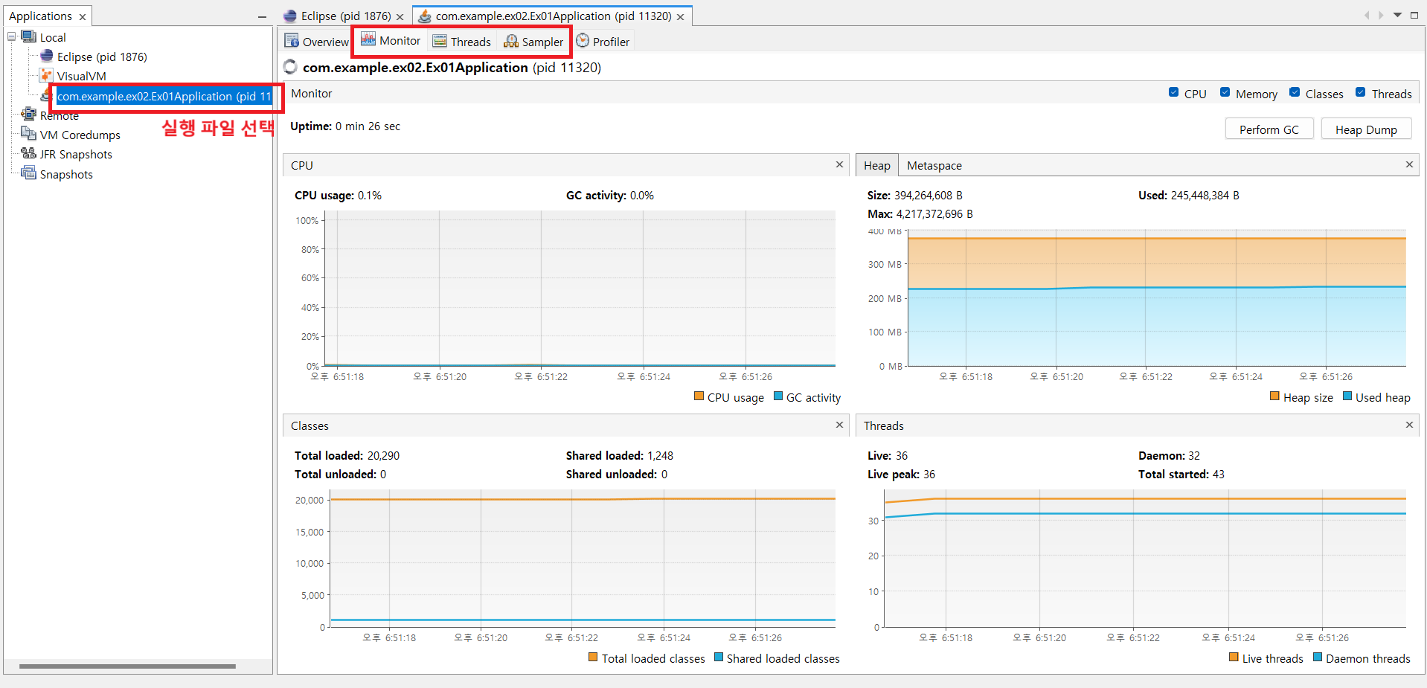Click the Live threads legend swatch
The image size is (1427, 688).
tap(1234, 658)
